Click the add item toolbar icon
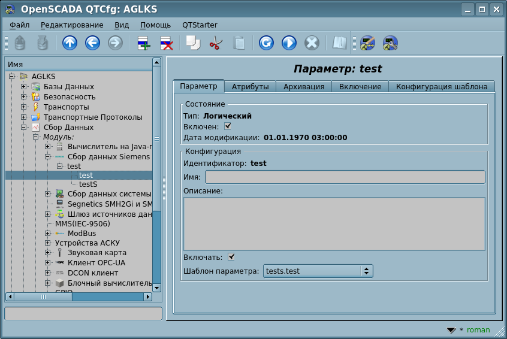This screenshot has height=339, width=507. click(143, 43)
